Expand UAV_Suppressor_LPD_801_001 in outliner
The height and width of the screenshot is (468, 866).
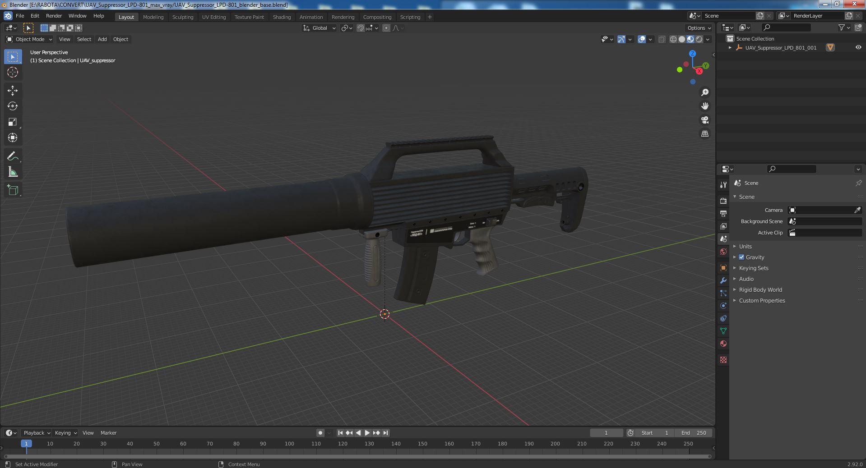pyautogui.click(x=730, y=47)
